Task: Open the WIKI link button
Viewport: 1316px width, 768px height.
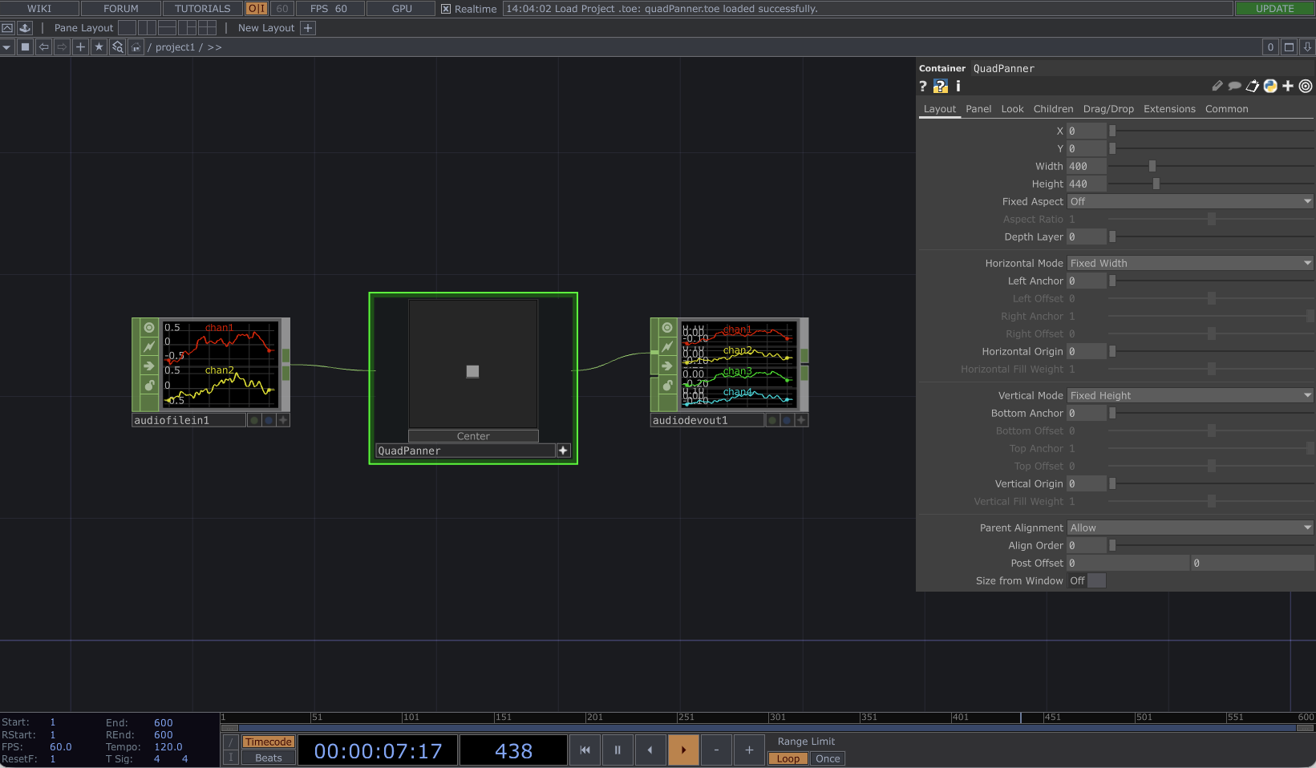Action: (x=39, y=9)
